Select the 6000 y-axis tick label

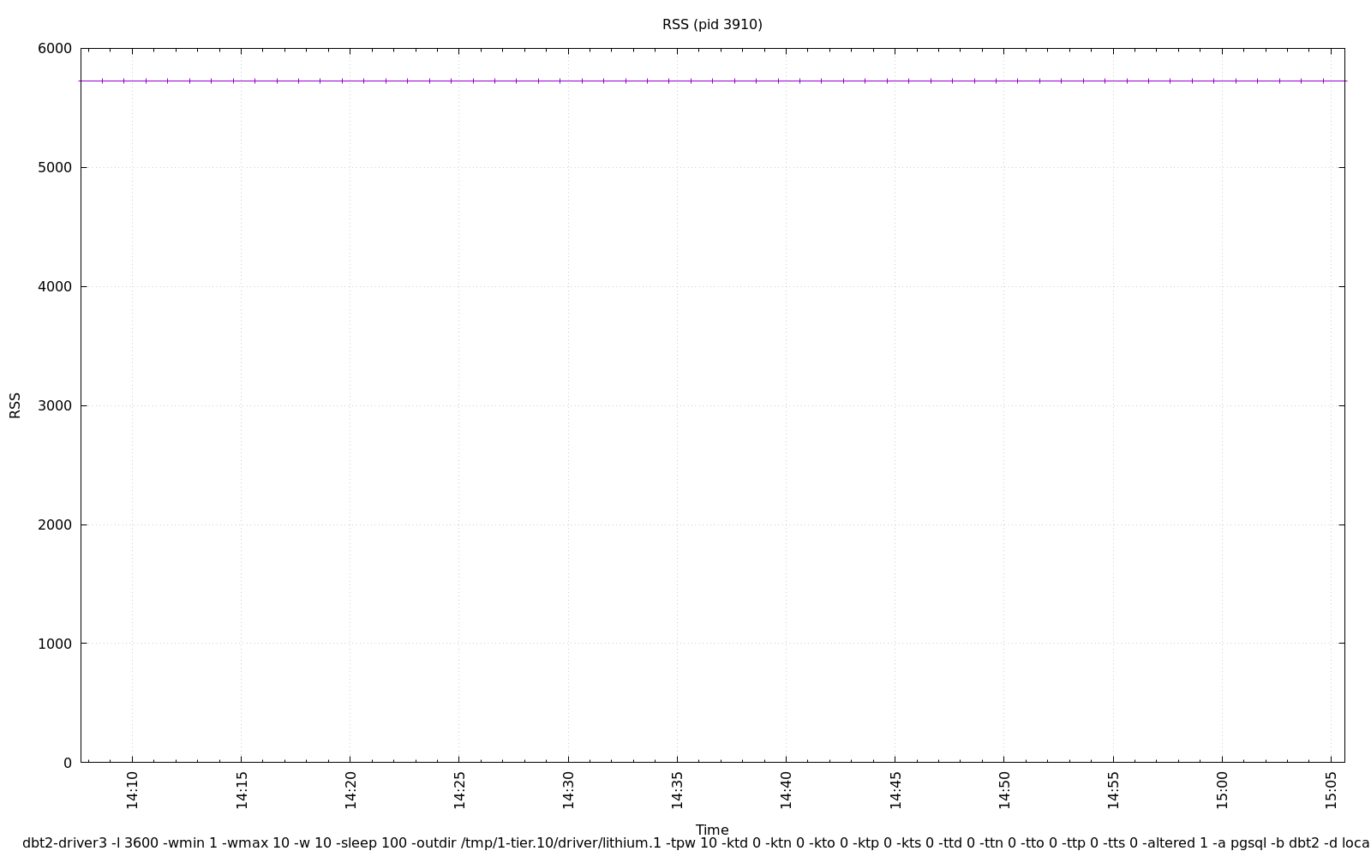click(55, 49)
